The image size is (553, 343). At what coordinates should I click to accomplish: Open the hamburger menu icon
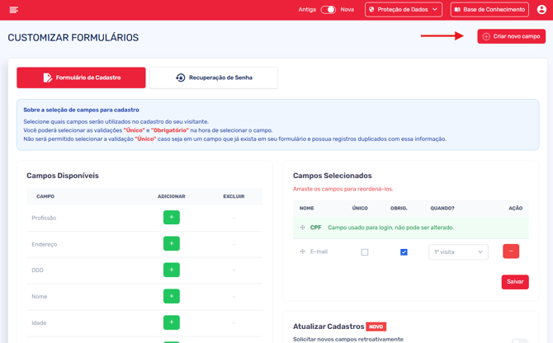[x=13, y=10]
